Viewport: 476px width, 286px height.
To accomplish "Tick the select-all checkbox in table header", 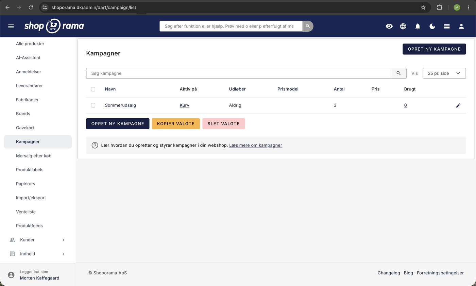I will [93, 89].
